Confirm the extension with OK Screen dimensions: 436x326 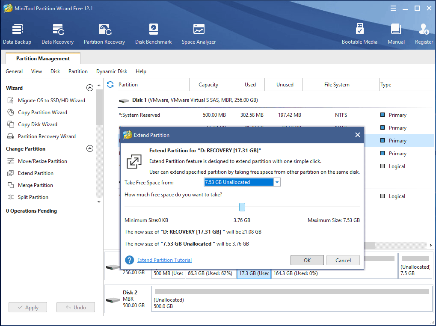point(307,260)
